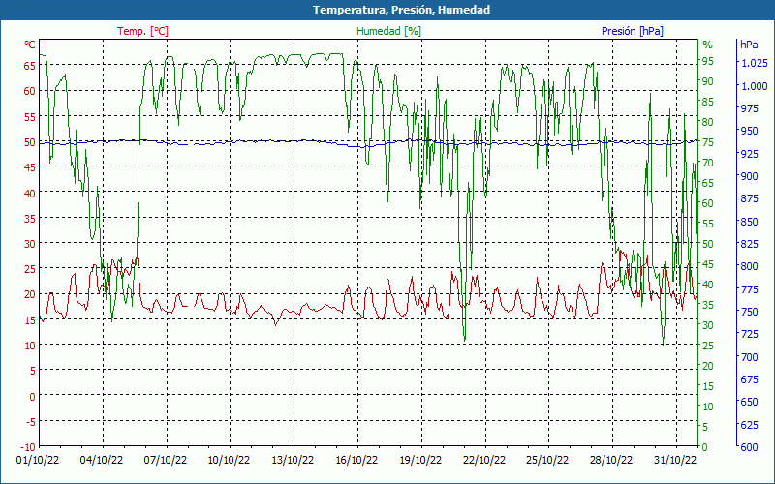Click the 0 value on humidity axis
This screenshot has height=484, width=775.
[x=706, y=447]
